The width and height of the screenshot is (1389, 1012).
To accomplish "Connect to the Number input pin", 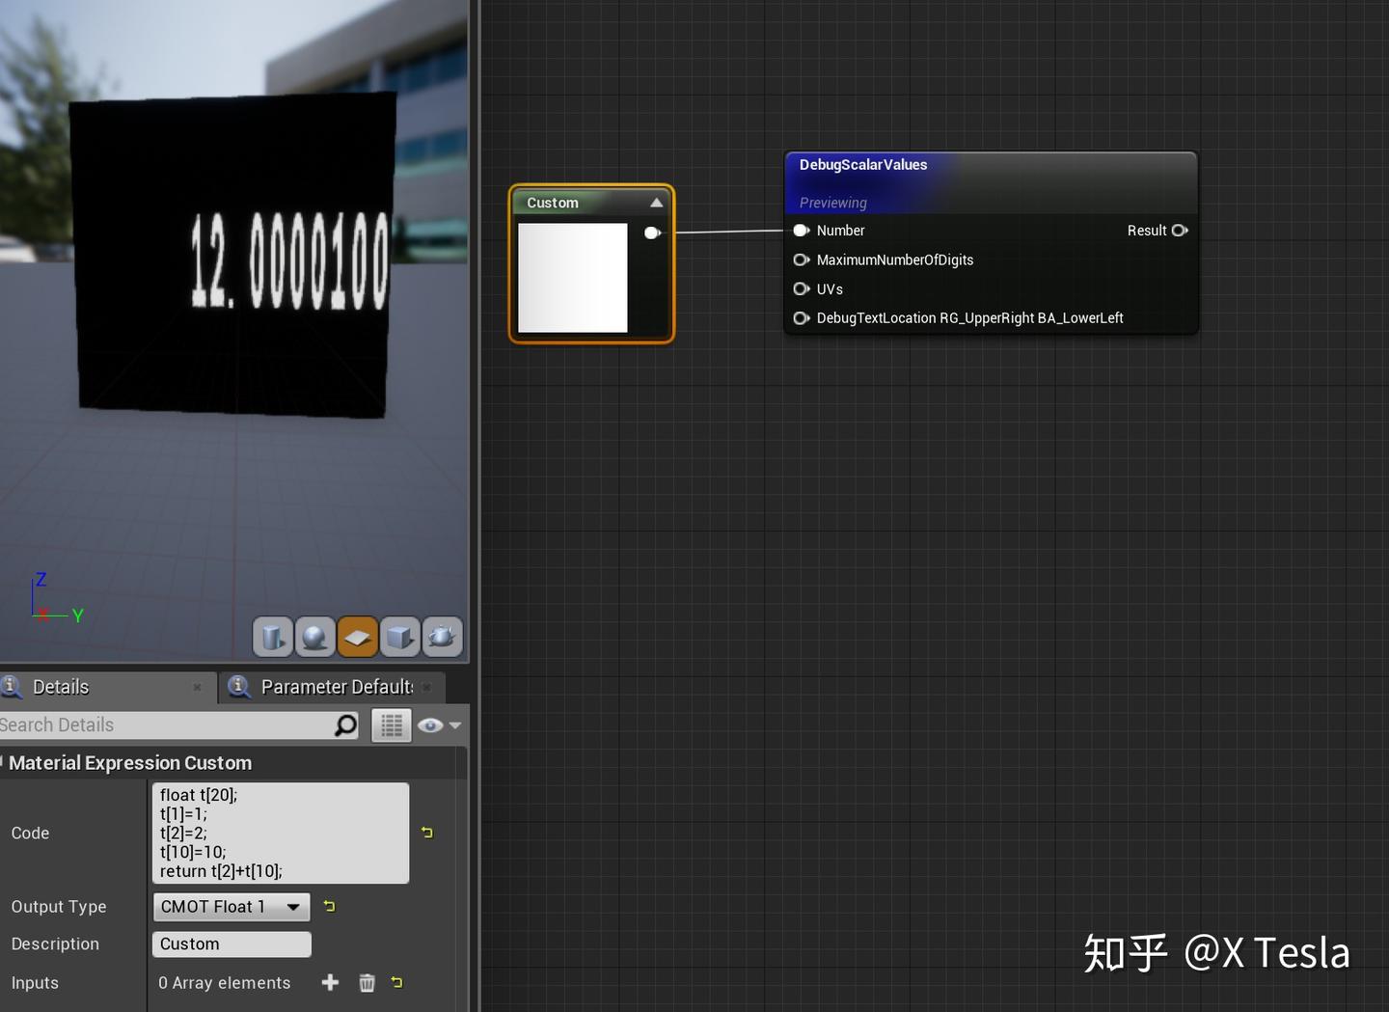I will [x=801, y=231].
